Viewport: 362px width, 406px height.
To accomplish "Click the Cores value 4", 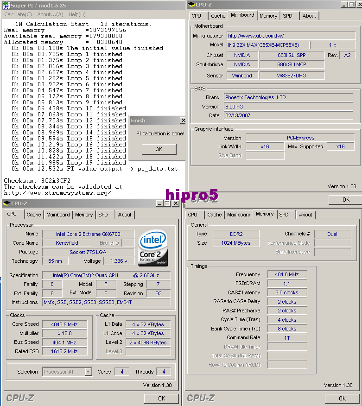I will click(x=122, y=372).
